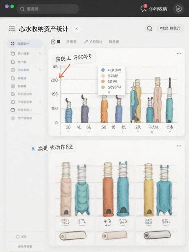The height and width of the screenshot is (252, 189).
Task: Click the green legend dot in the chart legend
Action: [x=103, y=87]
